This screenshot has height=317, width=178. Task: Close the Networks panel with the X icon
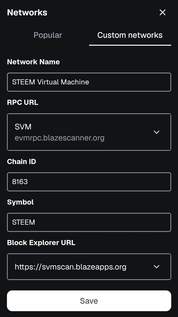pos(162,13)
